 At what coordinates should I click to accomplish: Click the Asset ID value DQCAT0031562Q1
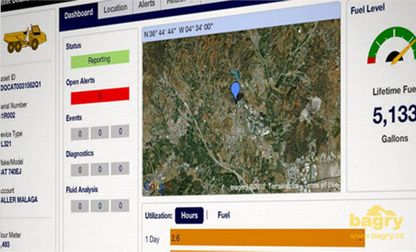pyautogui.click(x=20, y=86)
